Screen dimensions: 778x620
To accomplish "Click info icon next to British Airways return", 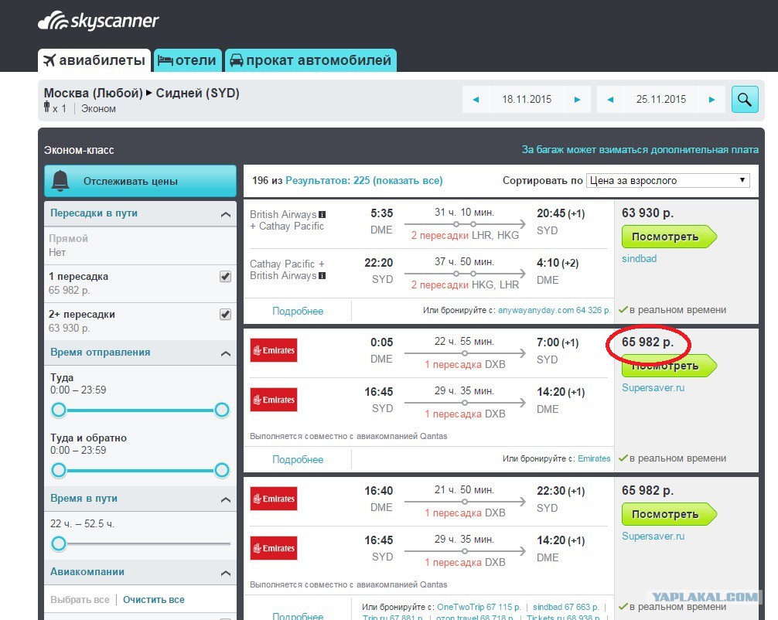I will (x=322, y=276).
